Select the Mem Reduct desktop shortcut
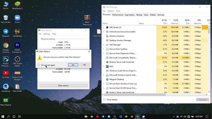 (x=6, y=102)
